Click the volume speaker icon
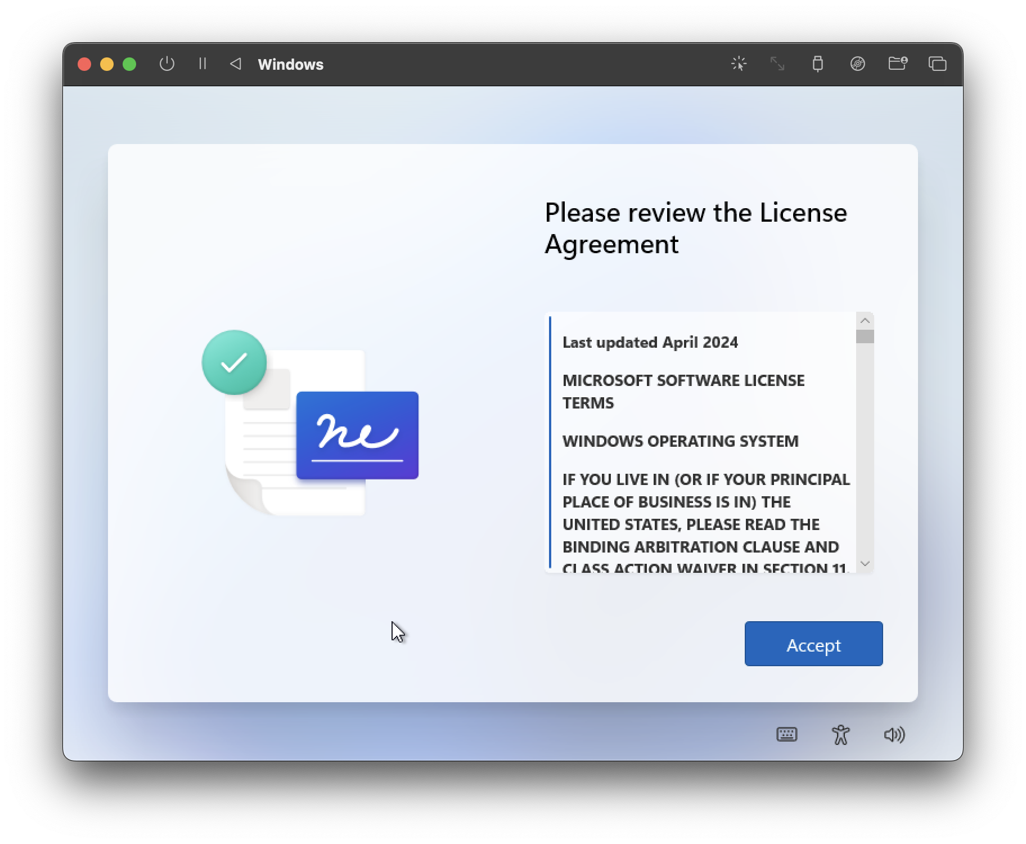This screenshot has width=1026, height=844. (894, 735)
